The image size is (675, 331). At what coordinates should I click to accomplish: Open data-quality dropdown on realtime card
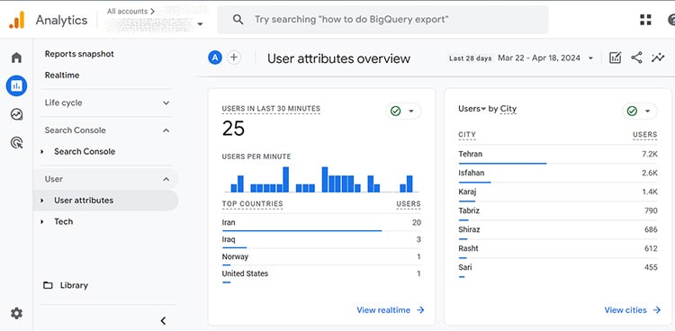pos(411,112)
